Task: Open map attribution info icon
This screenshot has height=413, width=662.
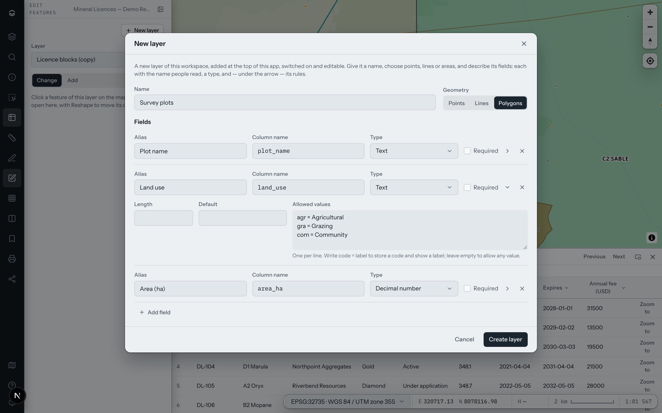Action: click(x=651, y=238)
